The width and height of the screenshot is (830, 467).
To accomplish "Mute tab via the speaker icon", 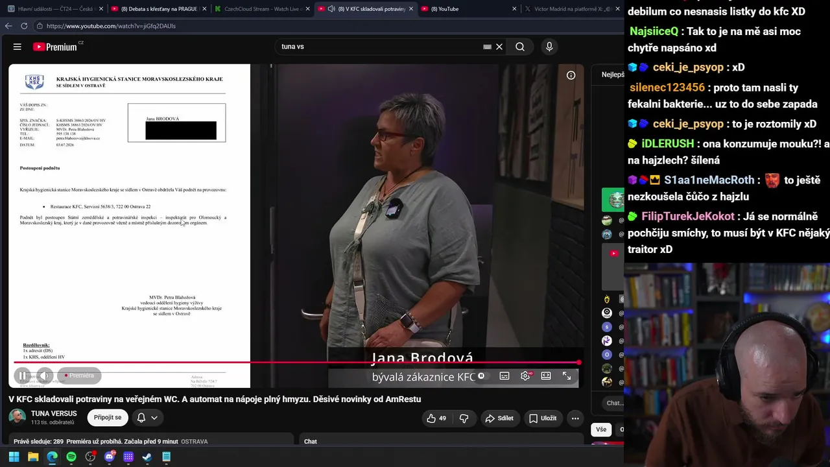I will tap(331, 9).
